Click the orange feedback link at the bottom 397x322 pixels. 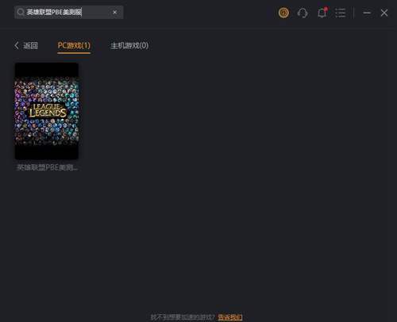tap(230, 316)
